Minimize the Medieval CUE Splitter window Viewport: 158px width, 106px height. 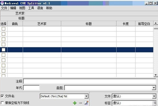(146, 3)
